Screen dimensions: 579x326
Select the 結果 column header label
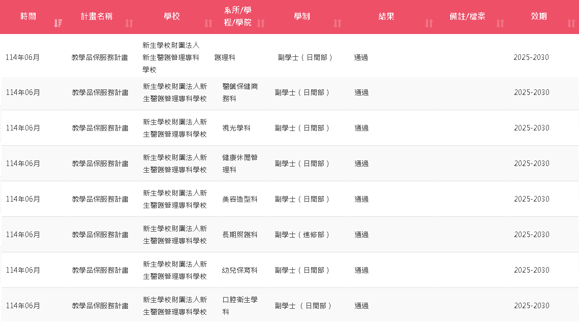[x=386, y=16]
